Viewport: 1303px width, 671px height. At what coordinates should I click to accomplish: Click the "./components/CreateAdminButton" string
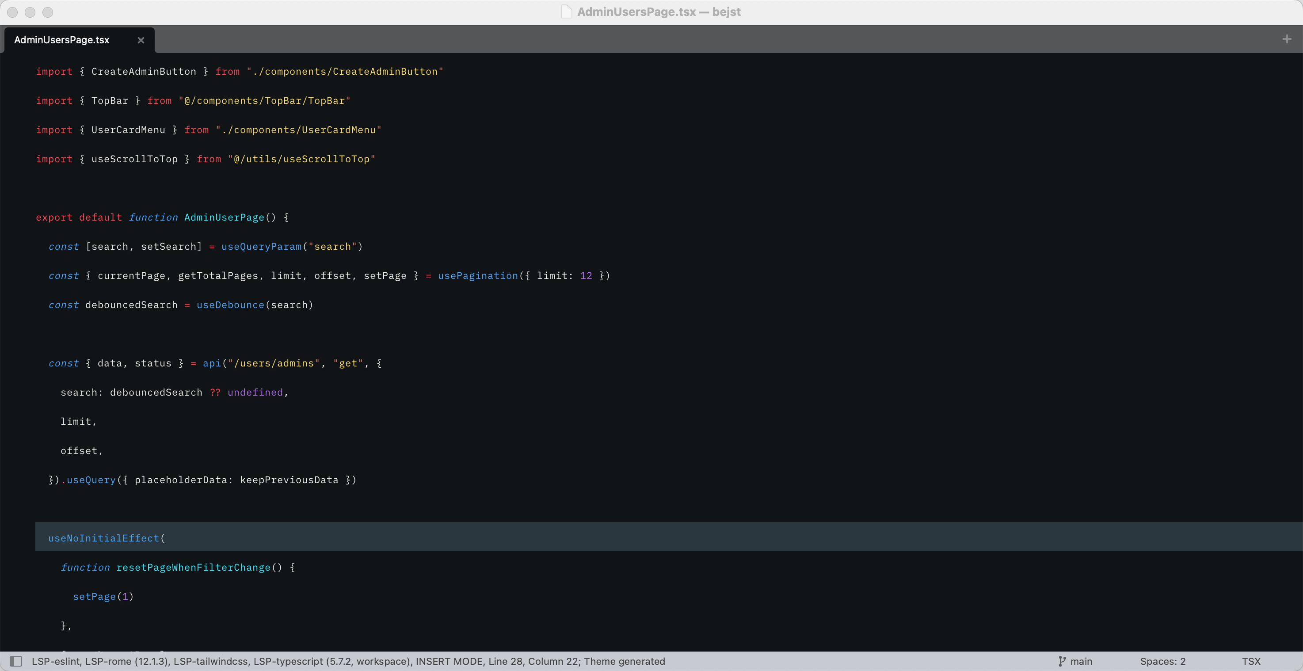pyautogui.click(x=344, y=71)
